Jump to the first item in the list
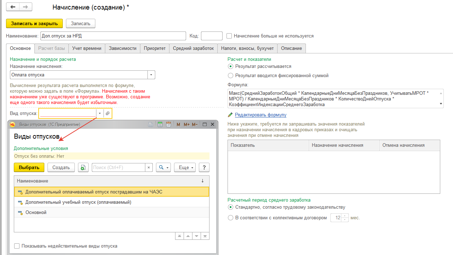 [x=180, y=236]
